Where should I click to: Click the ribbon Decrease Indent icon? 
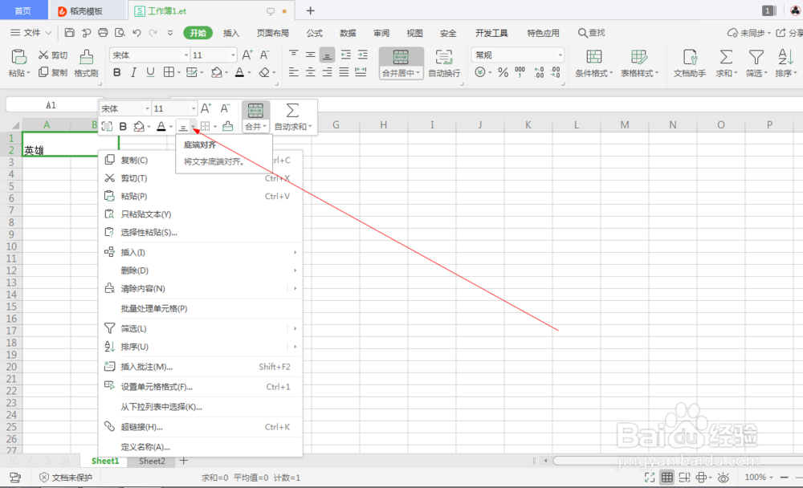click(x=346, y=55)
